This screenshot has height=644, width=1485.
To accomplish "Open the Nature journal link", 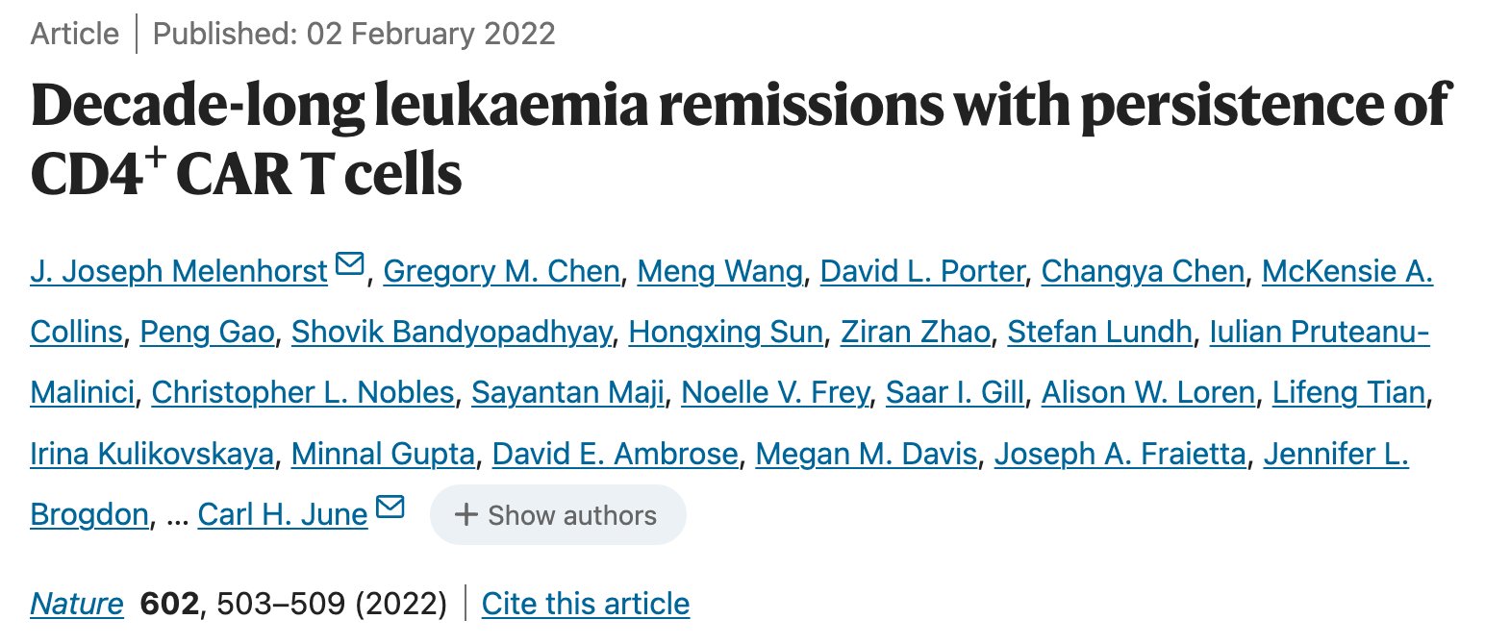I will (77, 604).
